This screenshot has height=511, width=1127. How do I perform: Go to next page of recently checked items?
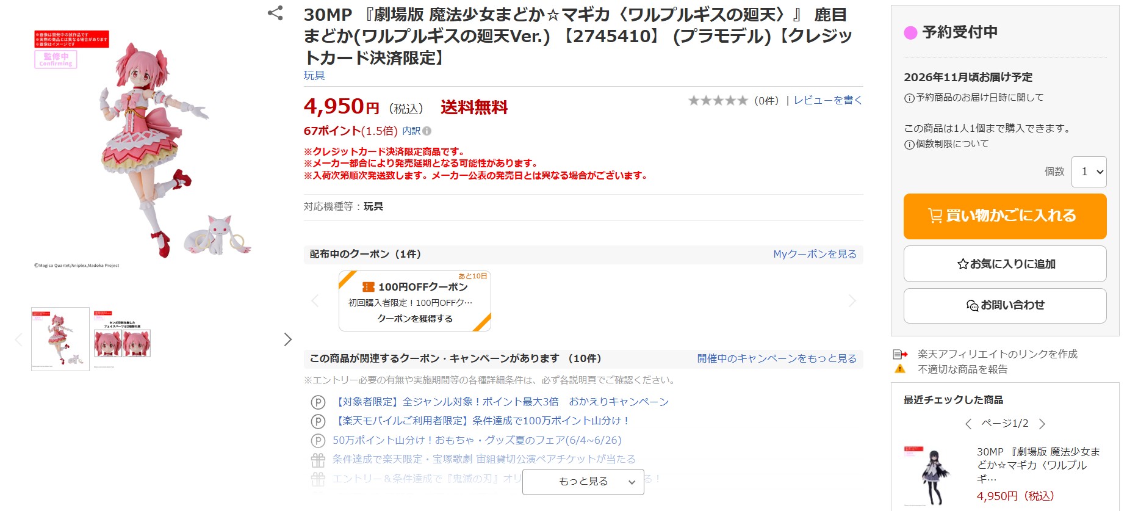pyautogui.click(x=1042, y=424)
